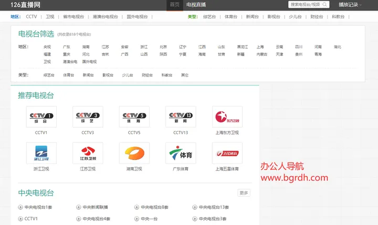Select 少儿台 in top type bar
378x225 pixels.
[295, 17]
